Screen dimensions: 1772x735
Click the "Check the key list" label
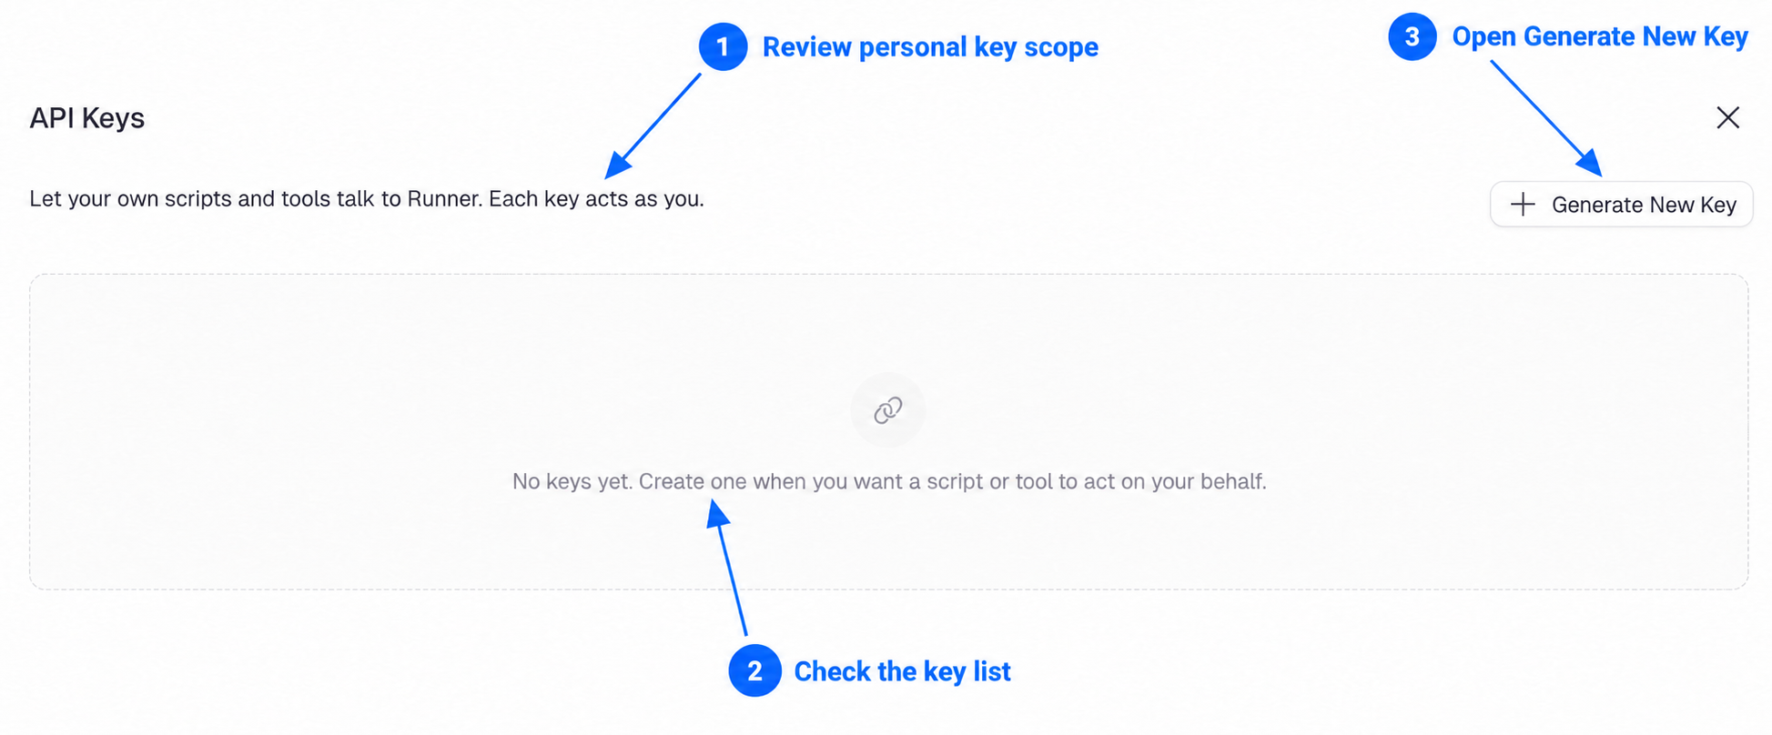pyautogui.click(x=902, y=671)
